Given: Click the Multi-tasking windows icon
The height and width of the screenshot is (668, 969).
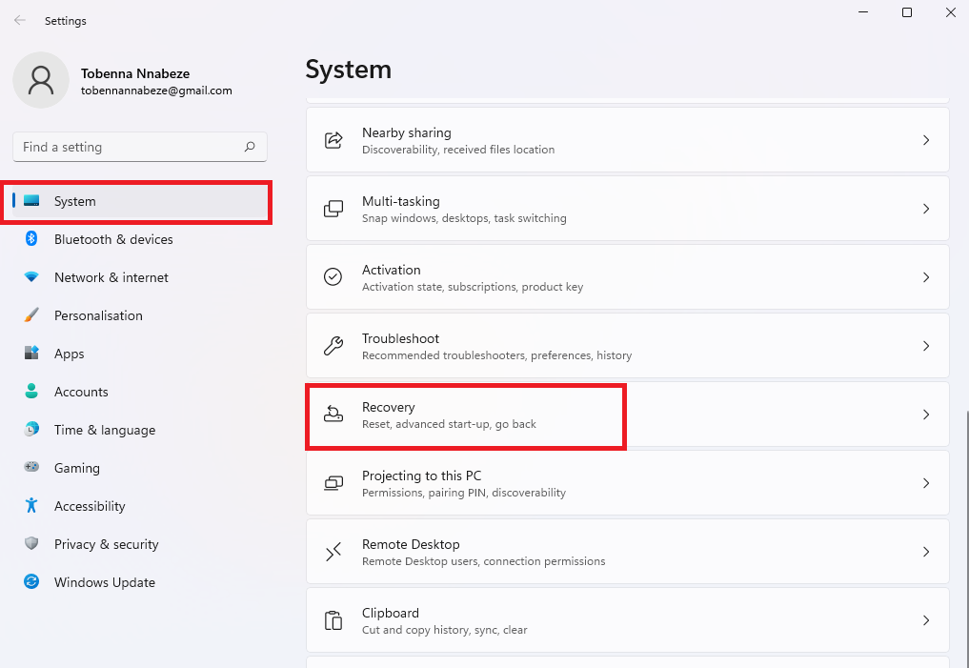Looking at the screenshot, I should pos(333,209).
